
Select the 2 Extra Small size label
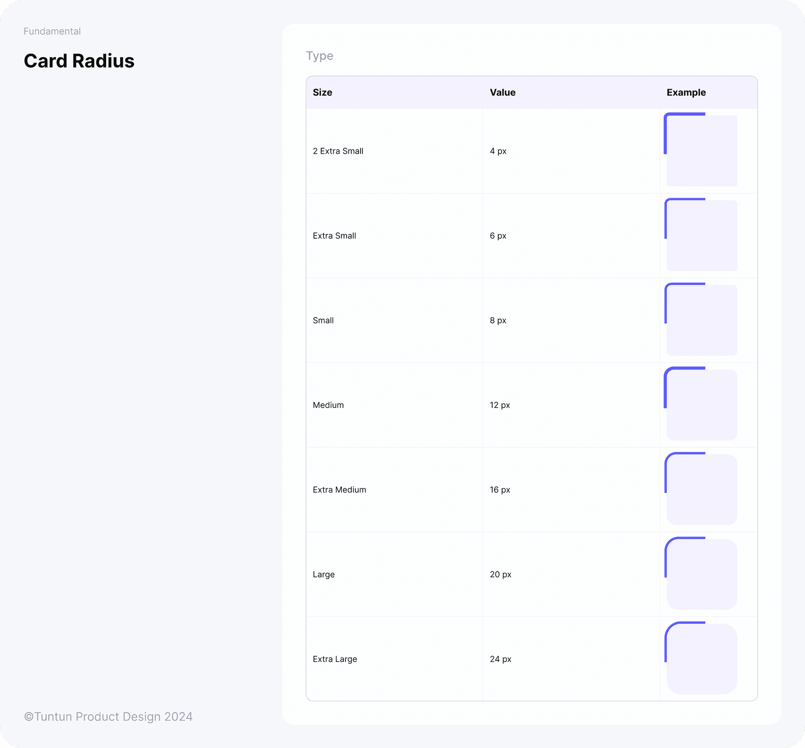click(x=338, y=151)
